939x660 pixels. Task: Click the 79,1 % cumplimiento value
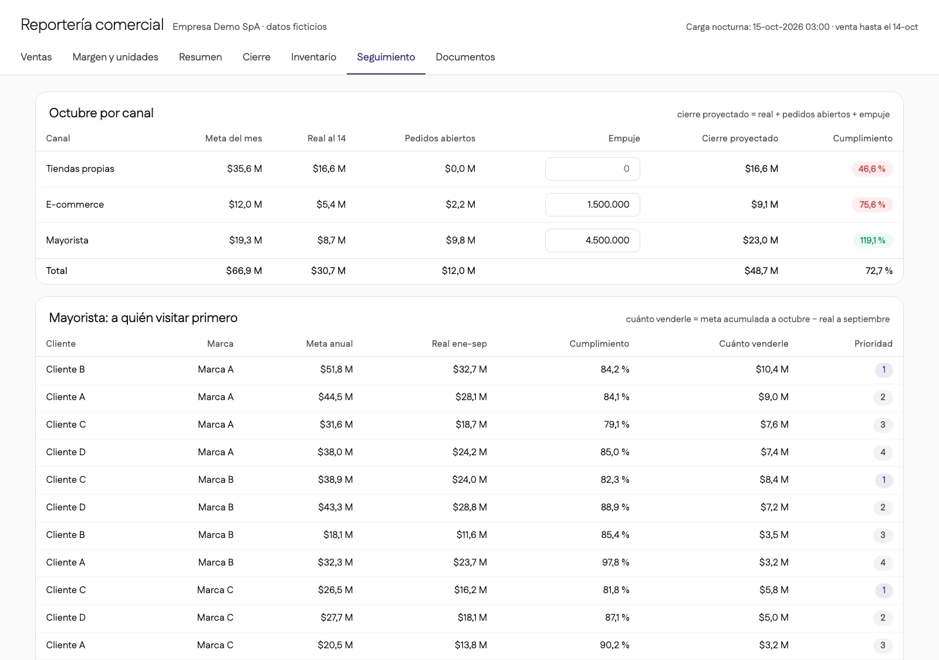616,425
